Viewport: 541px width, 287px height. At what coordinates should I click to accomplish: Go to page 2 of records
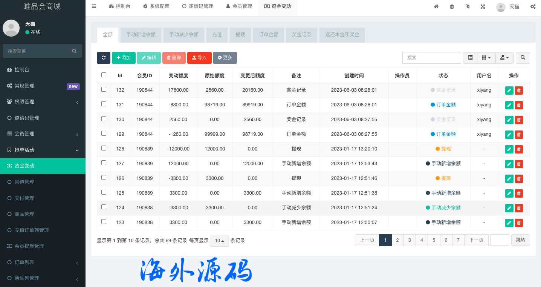tap(397, 240)
